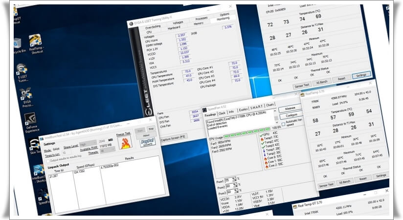Click the Freeze Test flame icon in IntelBurnTest
Viewport: 403px width, 220px height.
click(x=125, y=143)
